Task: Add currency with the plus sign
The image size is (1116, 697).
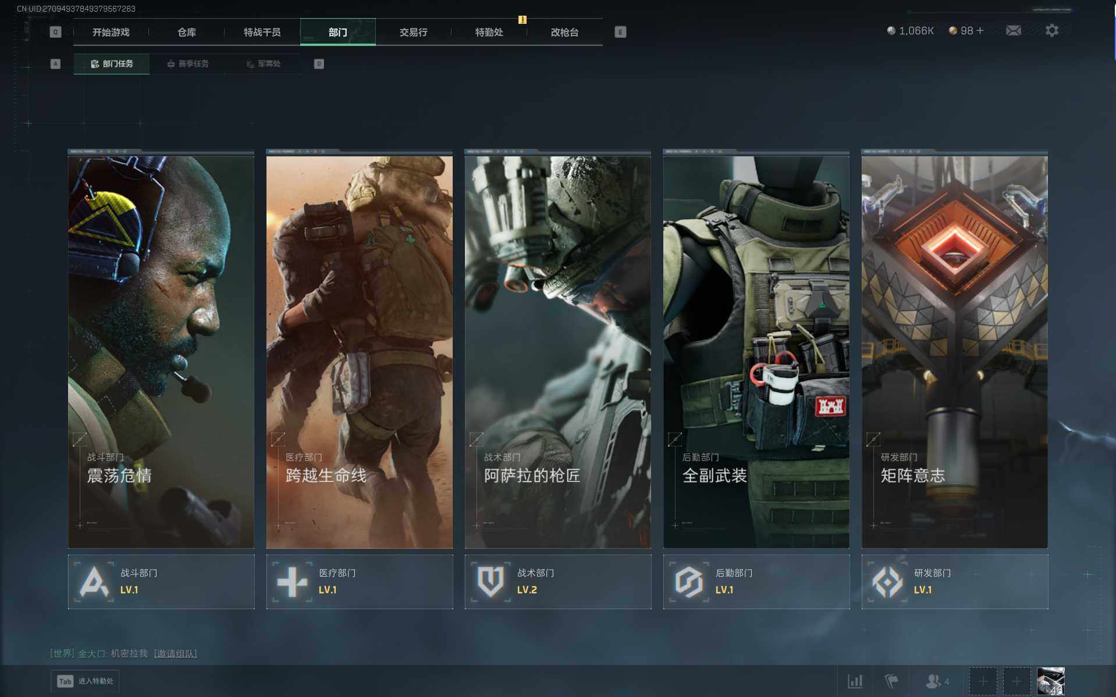Action: tap(980, 31)
